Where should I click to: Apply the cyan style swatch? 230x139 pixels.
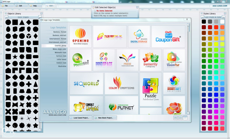(x=216, y=78)
